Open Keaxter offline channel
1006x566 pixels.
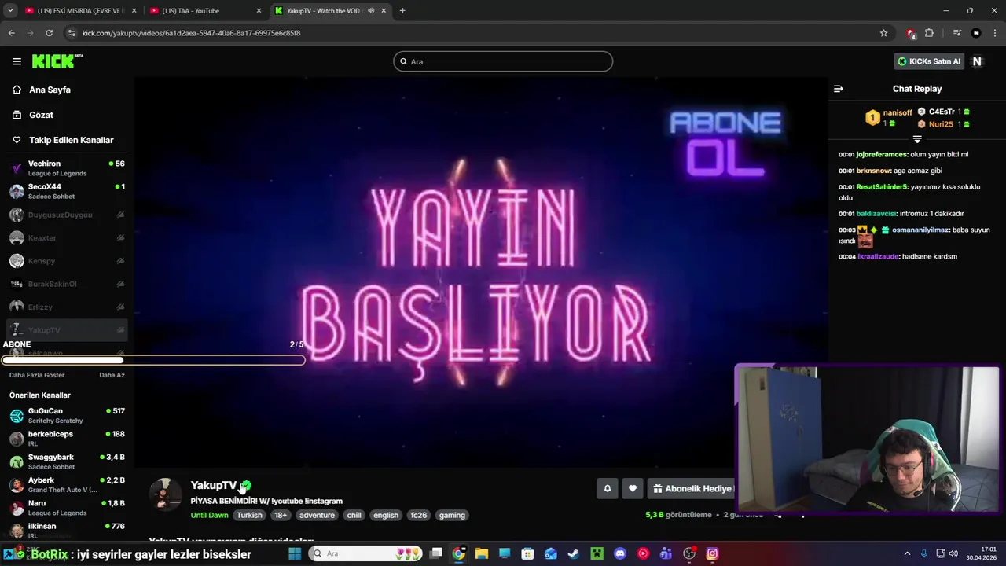point(67,237)
